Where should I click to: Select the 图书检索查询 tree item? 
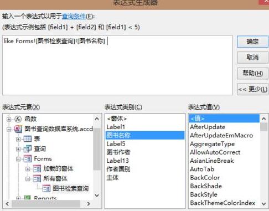[x=71, y=188]
